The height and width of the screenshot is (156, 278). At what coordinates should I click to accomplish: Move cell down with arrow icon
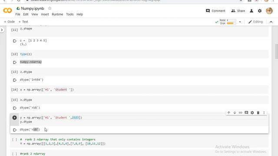(235, 113)
